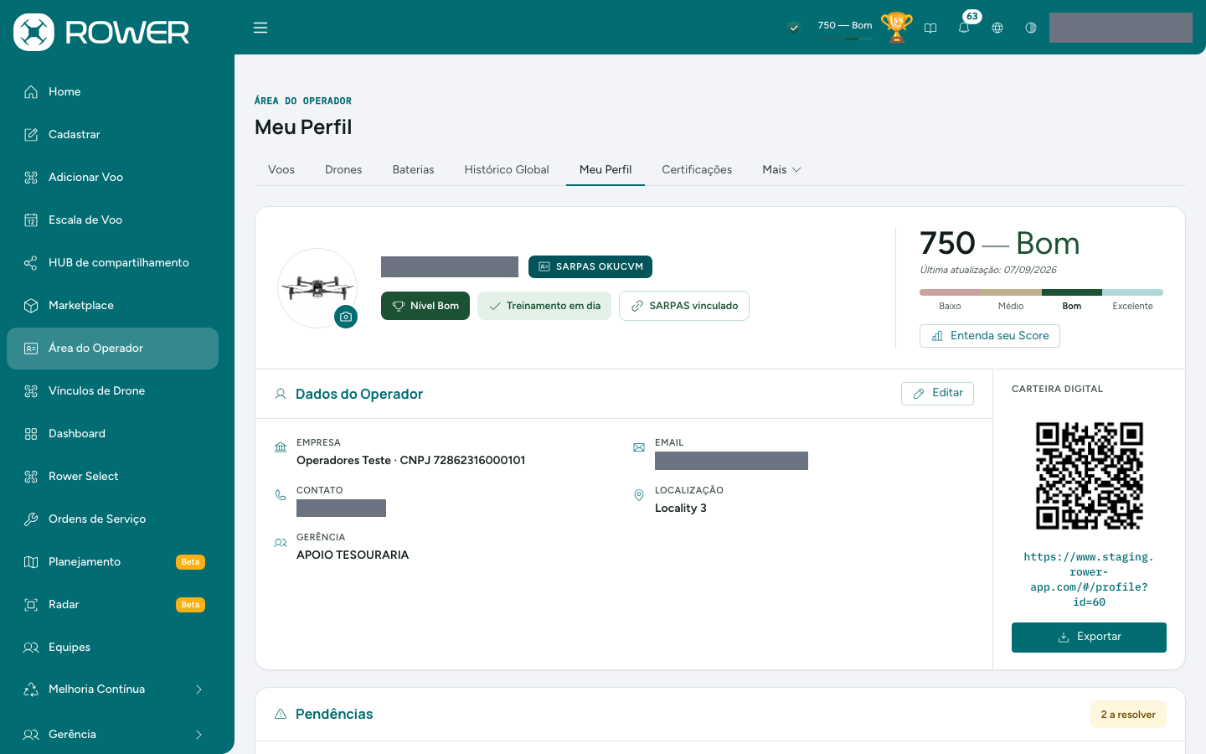
Task: Open Equipes in the sidebar
Action: point(112,648)
